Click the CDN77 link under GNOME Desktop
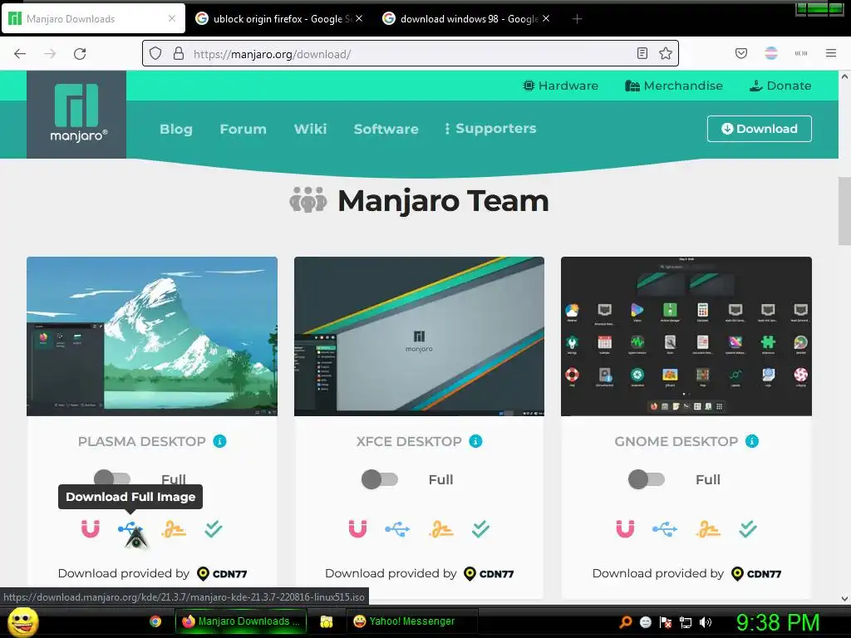851x638 pixels. [756, 573]
